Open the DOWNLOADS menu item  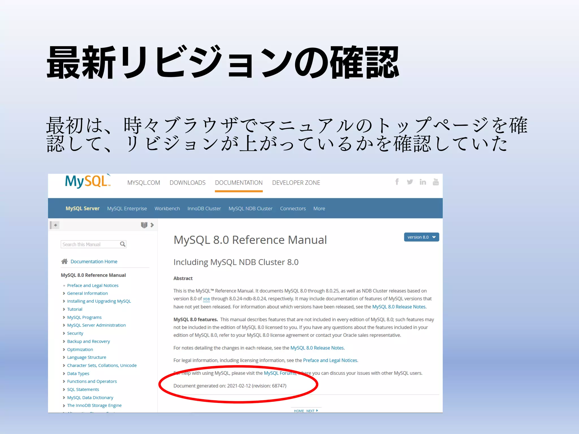pyautogui.click(x=187, y=183)
